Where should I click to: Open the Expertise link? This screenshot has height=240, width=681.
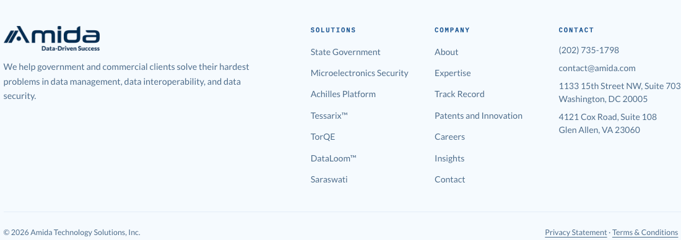pos(453,73)
